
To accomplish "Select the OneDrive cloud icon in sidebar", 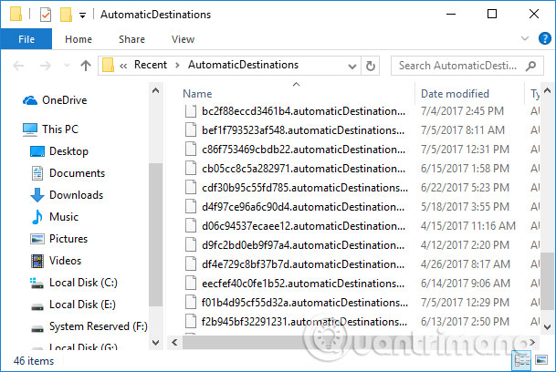I will (30, 100).
